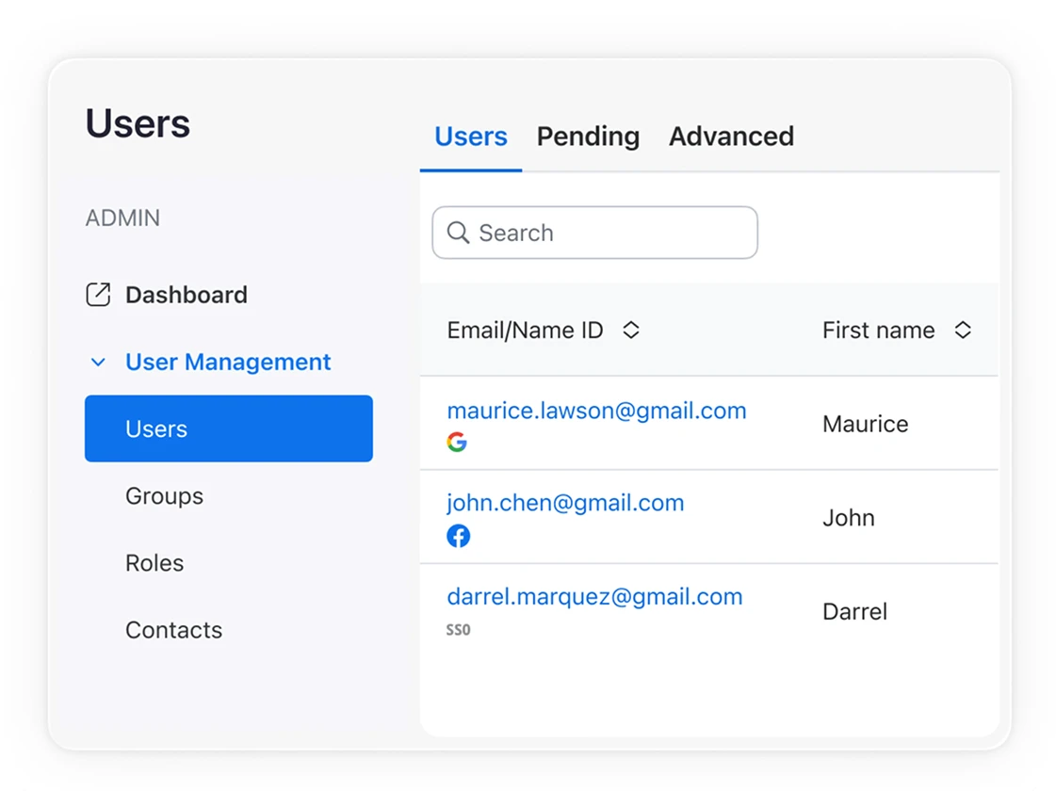Click the Darrel first name cell
The width and height of the screenshot is (1056, 791).
click(x=854, y=611)
